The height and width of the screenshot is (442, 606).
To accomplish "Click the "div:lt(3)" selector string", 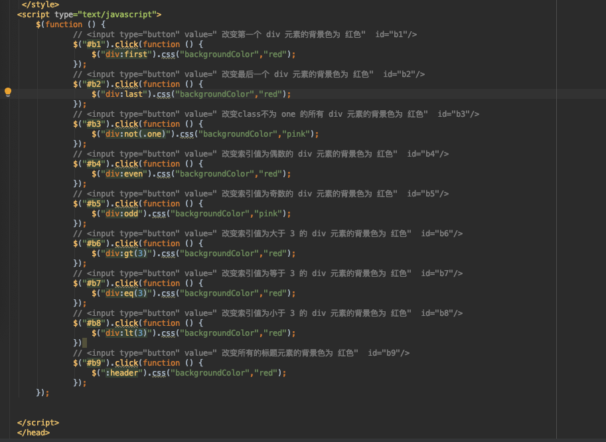I will (126, 333).
